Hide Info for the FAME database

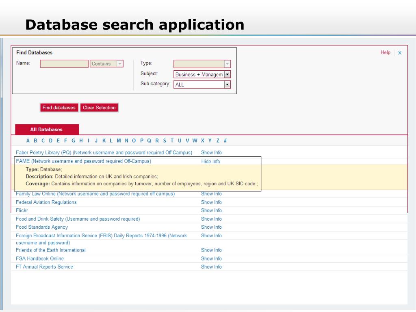pyautogui.click(x=210, y=161)
